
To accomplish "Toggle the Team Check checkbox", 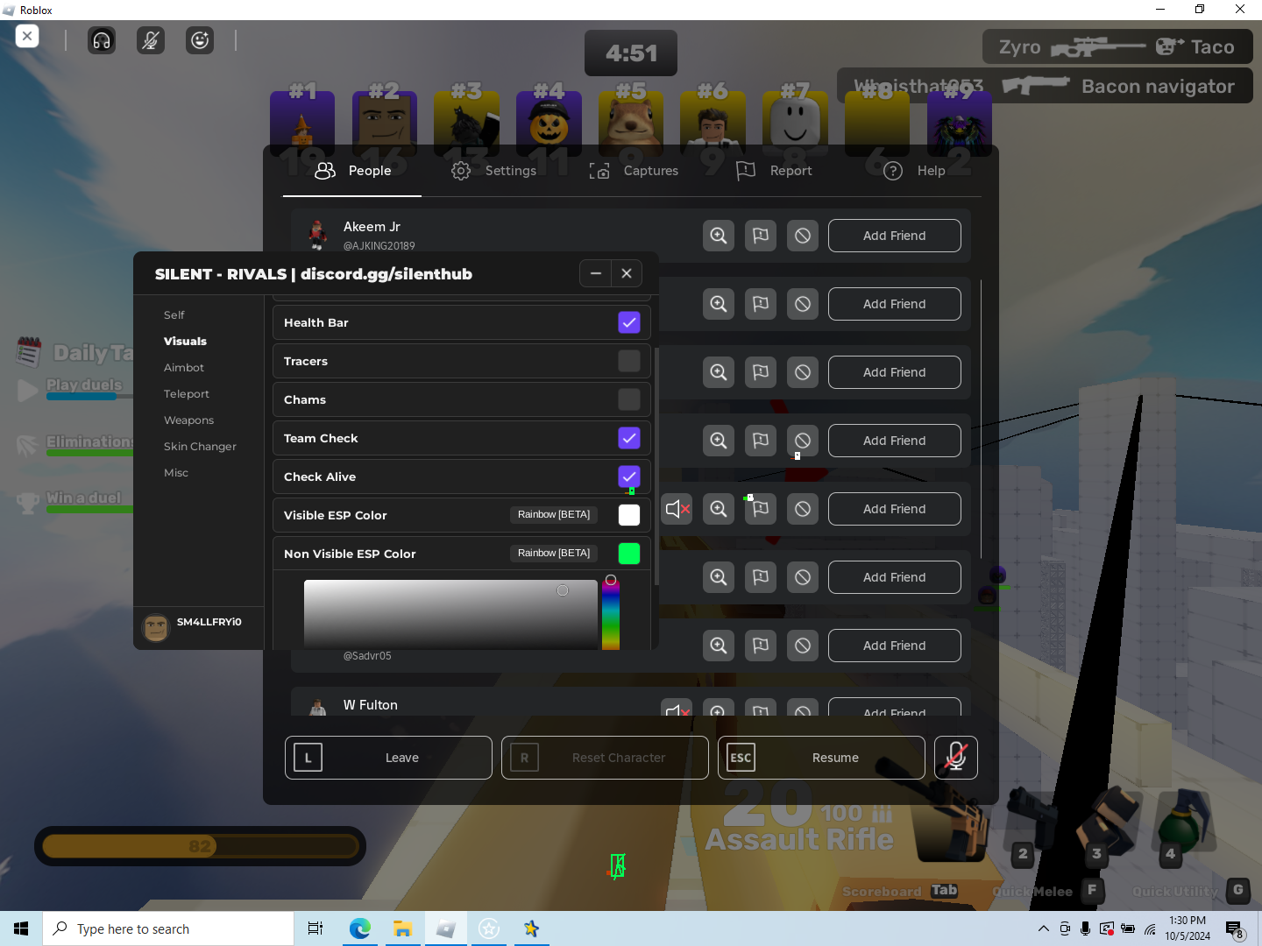I will pos(629,438).
